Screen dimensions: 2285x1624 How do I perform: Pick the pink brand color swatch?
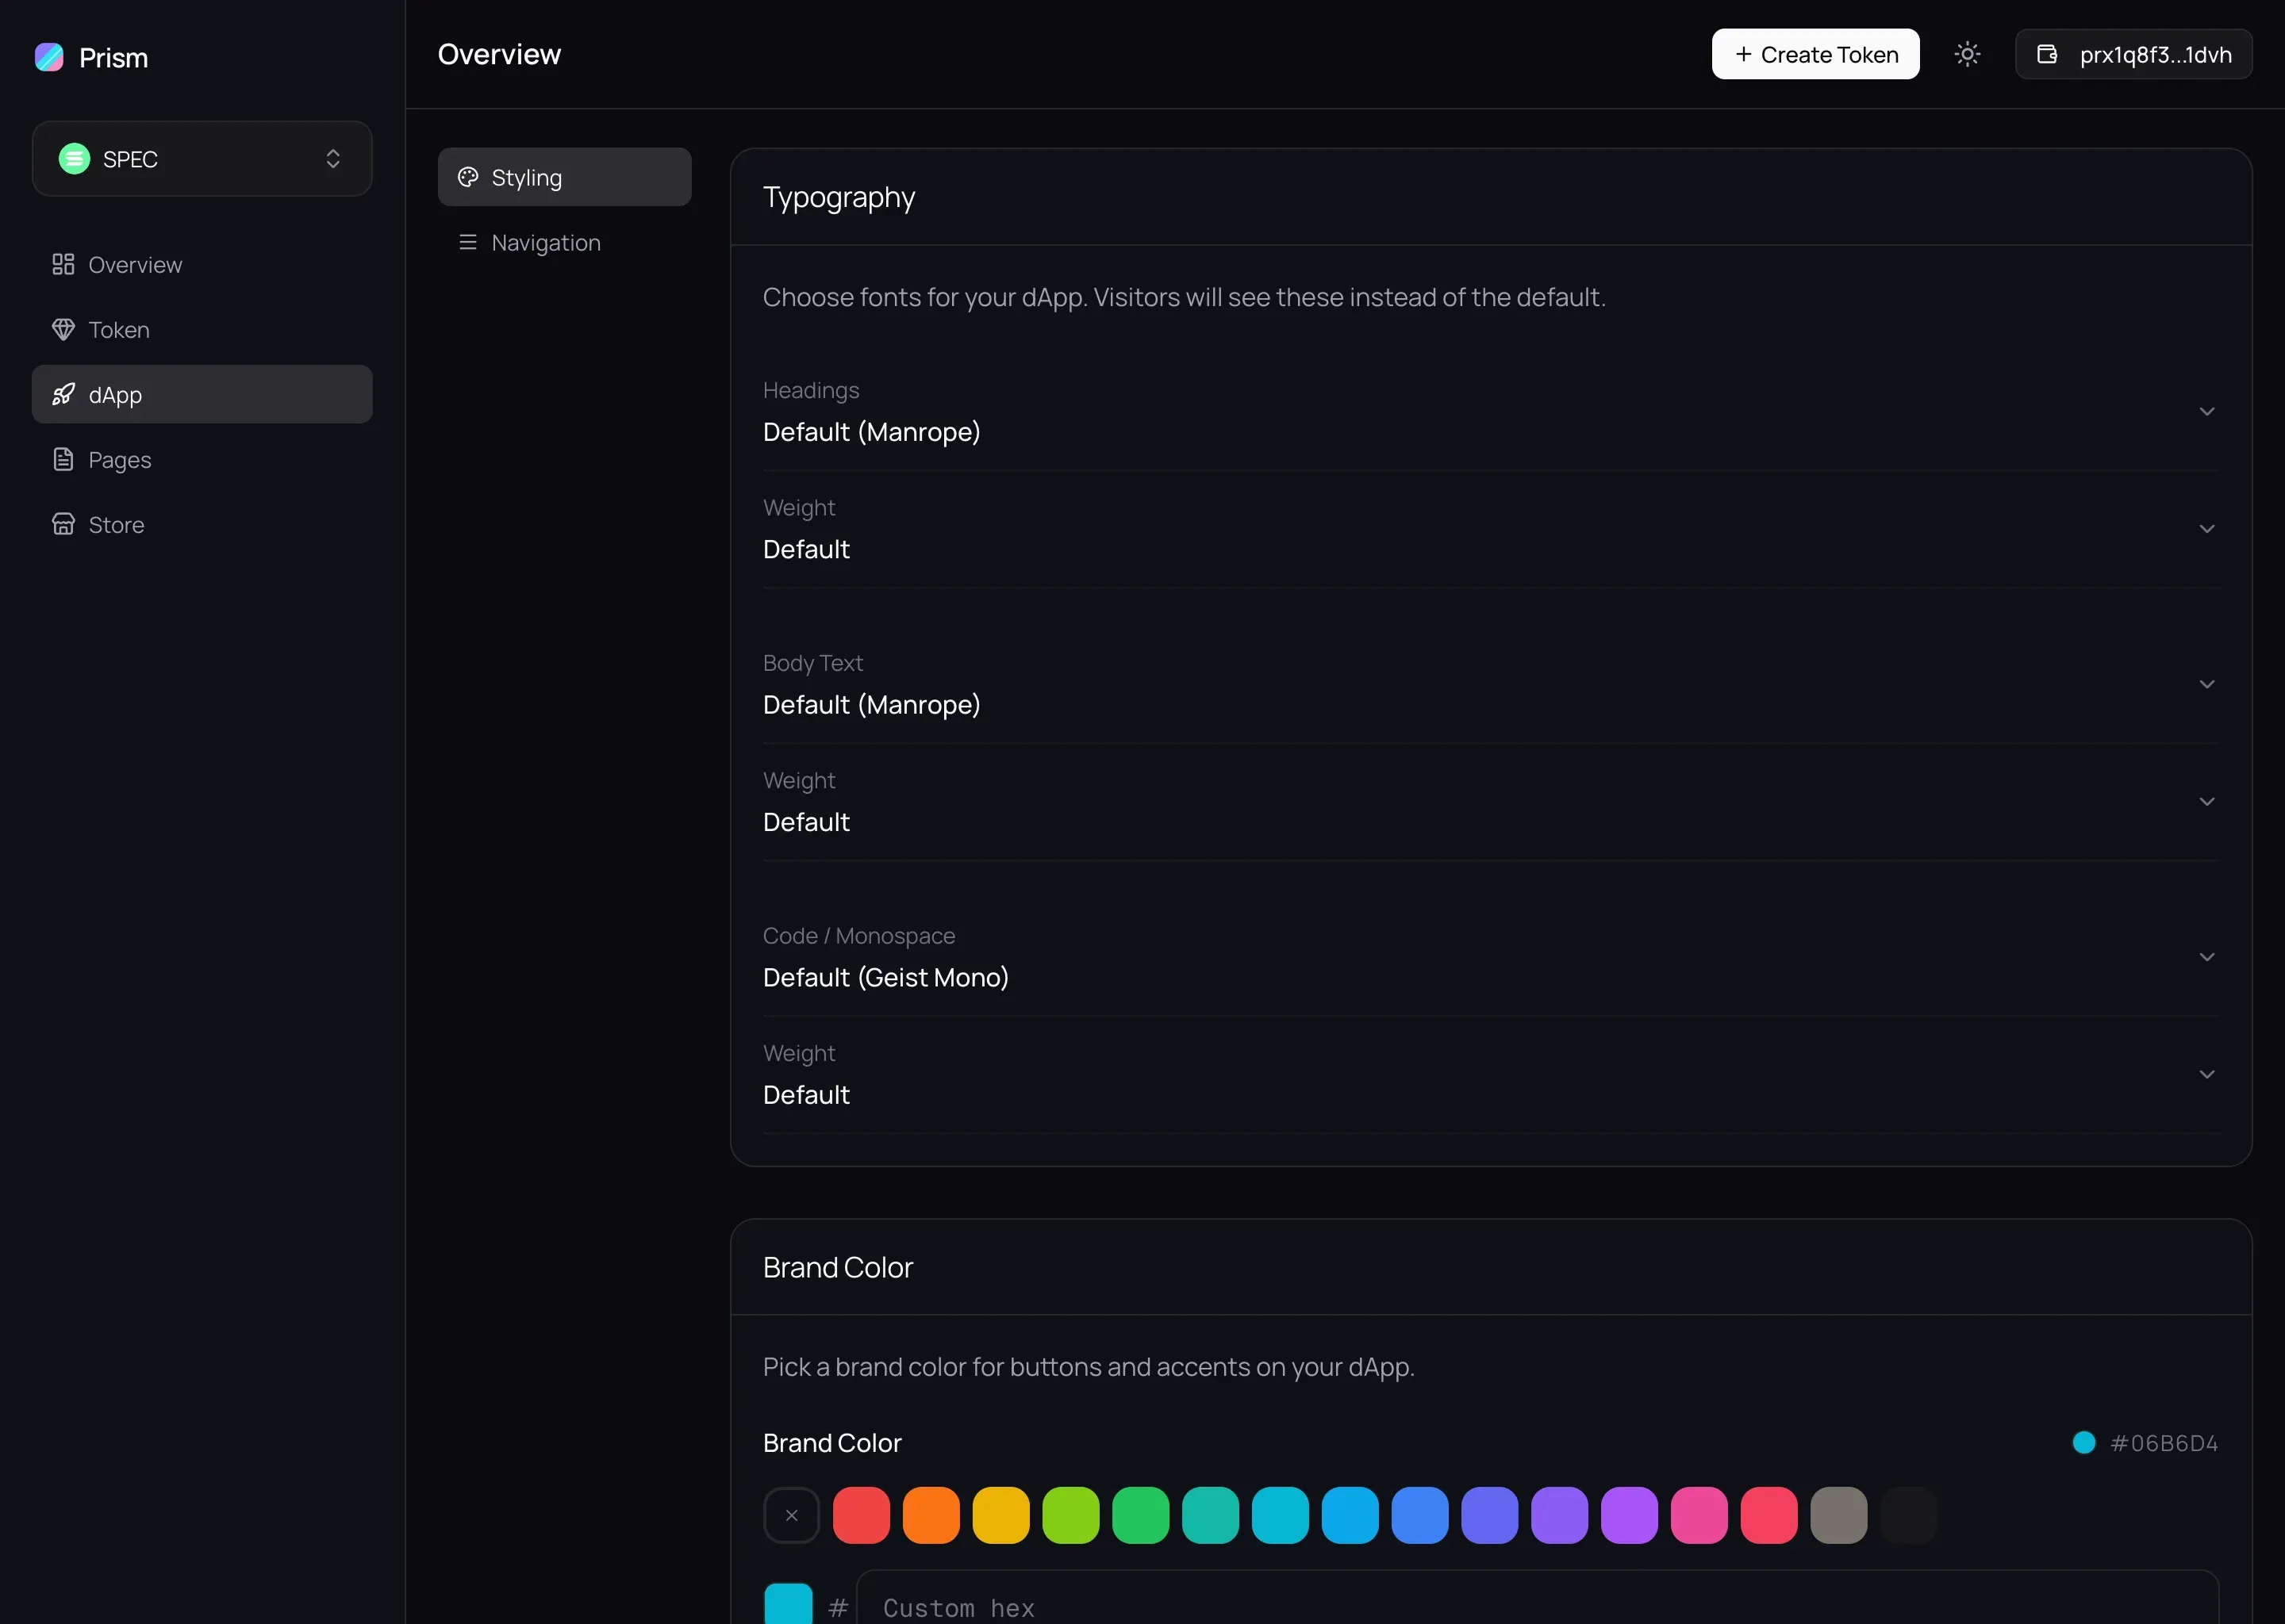pos(1699,1515)
